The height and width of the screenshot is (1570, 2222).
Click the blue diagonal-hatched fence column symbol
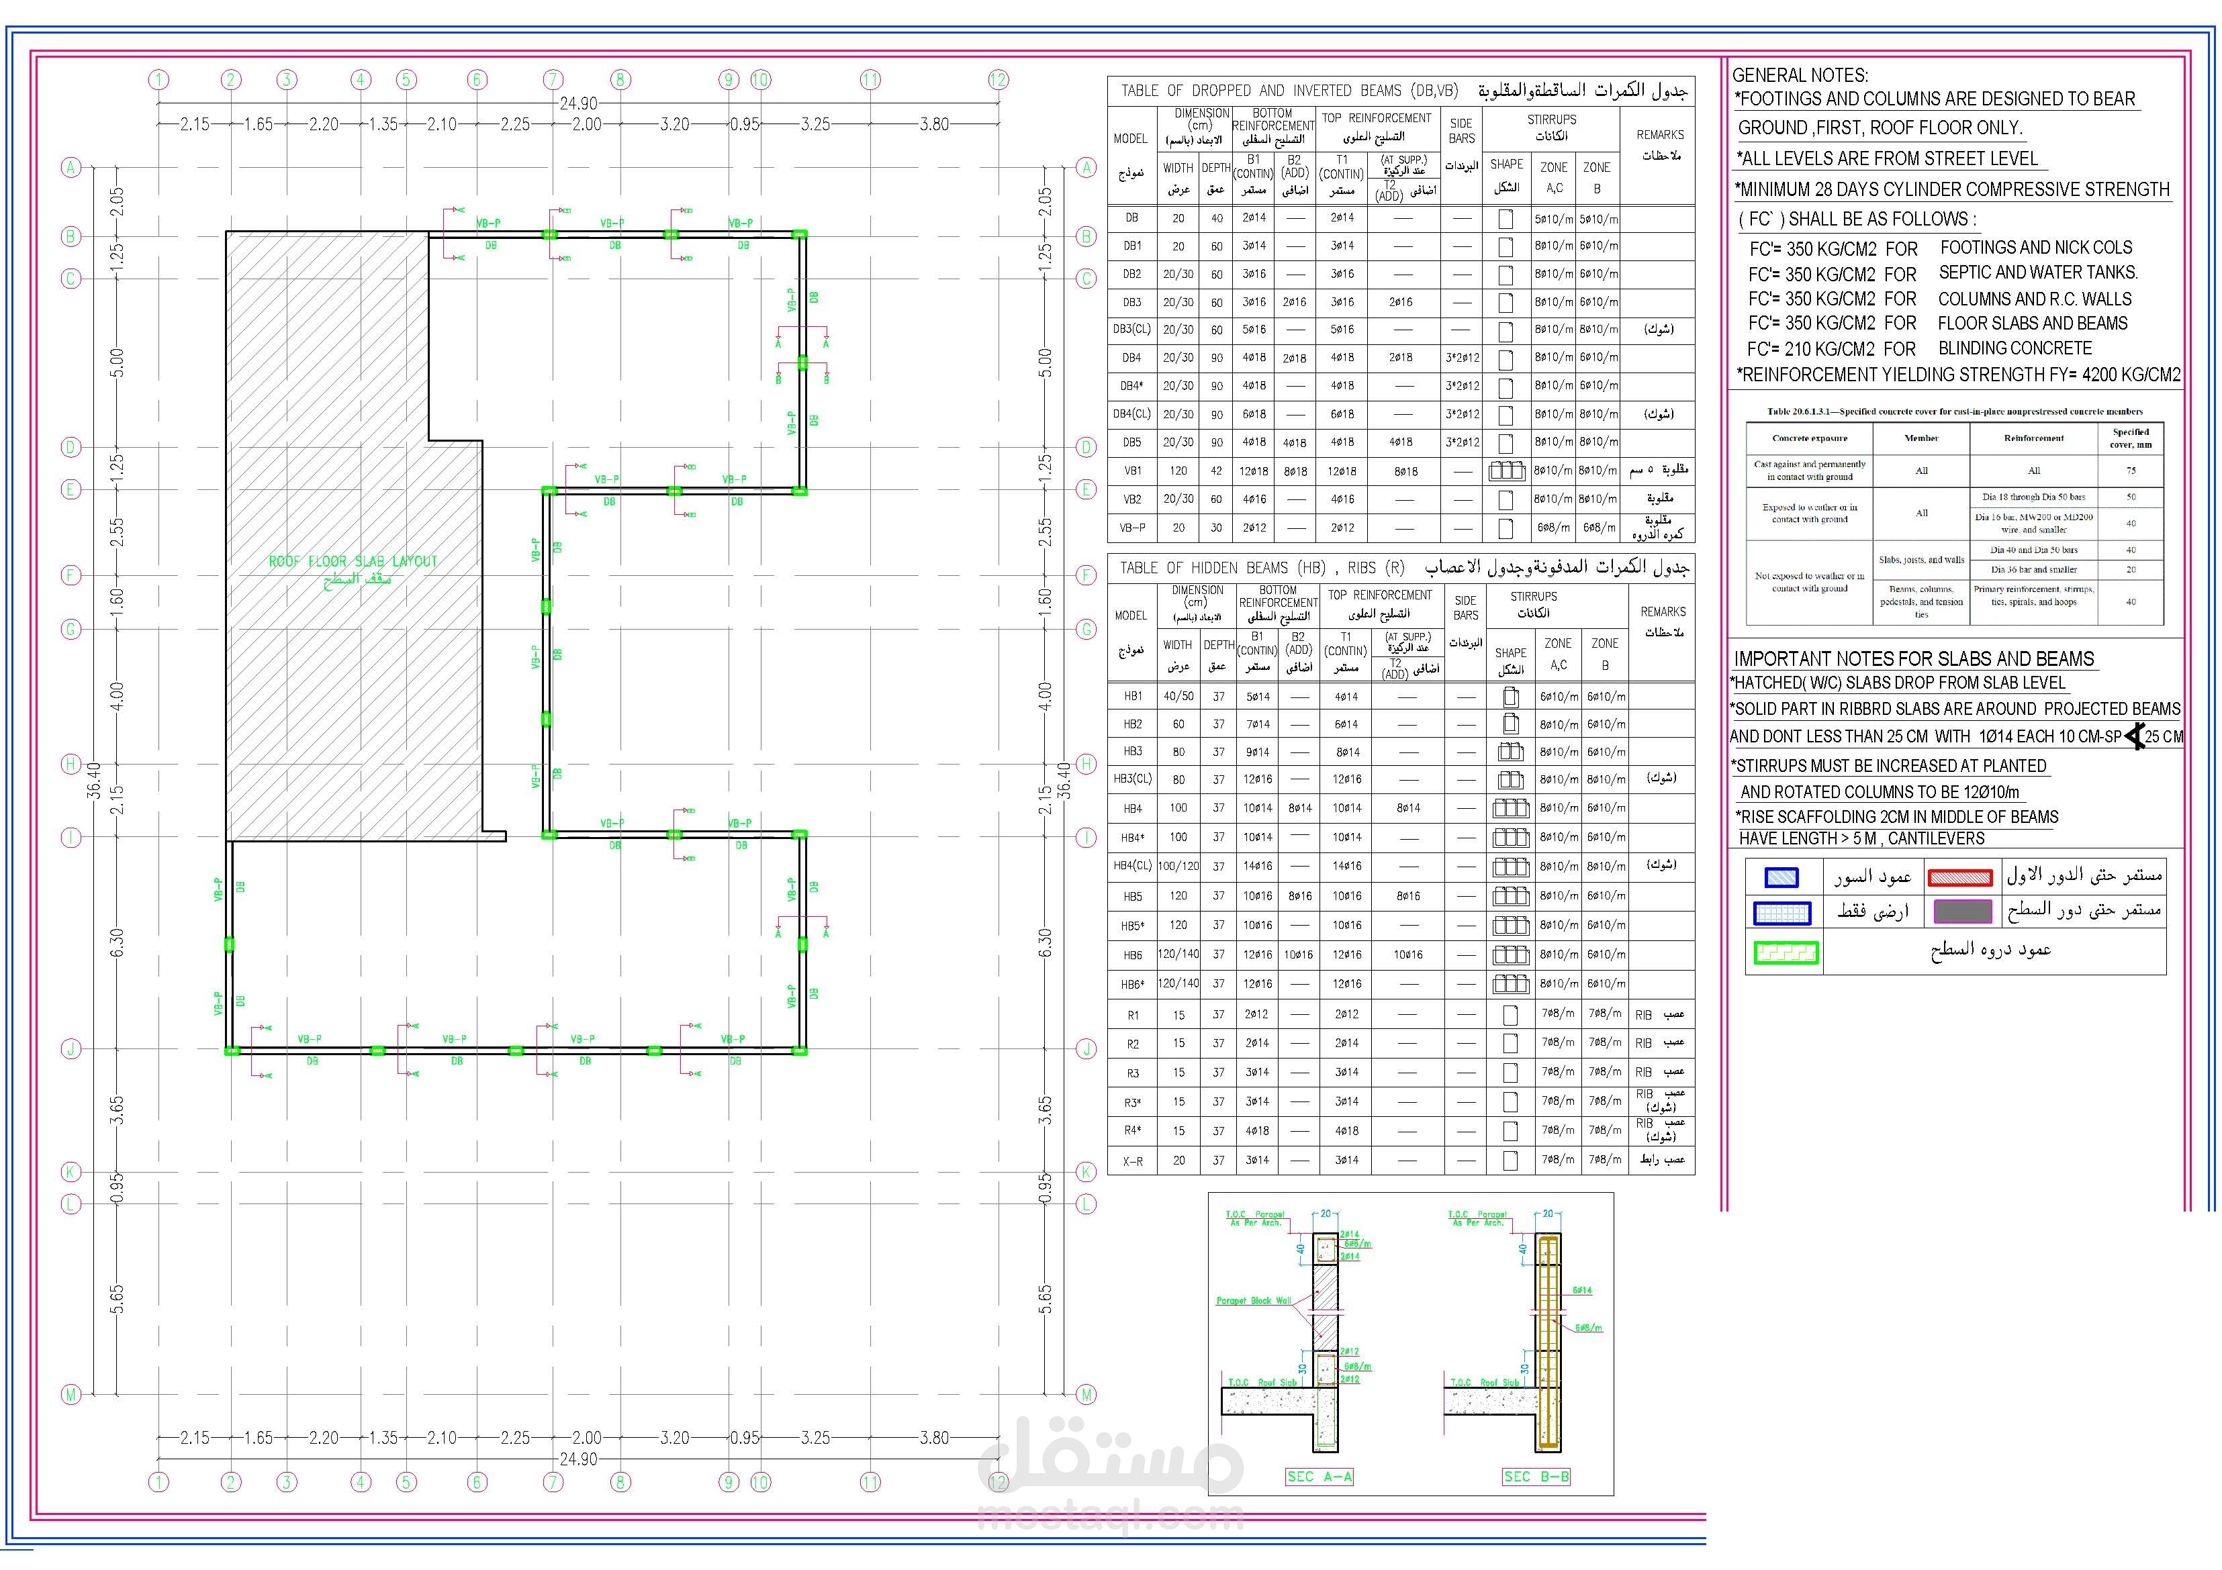(x=1781, y=877)
